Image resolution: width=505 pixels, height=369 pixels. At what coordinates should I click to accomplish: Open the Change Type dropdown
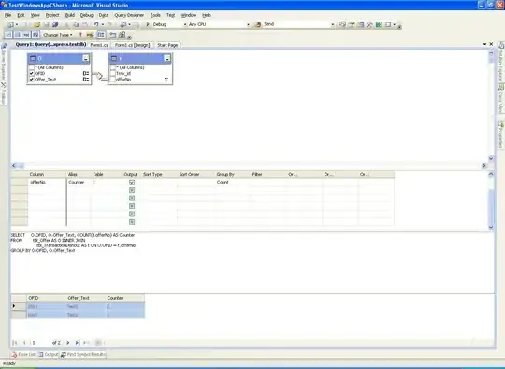click(58, 35)
